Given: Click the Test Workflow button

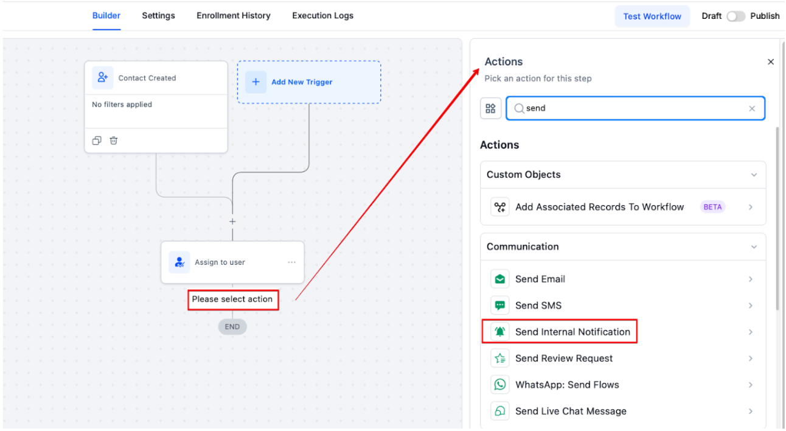Looking at the screenshot, I should [652, 16].
